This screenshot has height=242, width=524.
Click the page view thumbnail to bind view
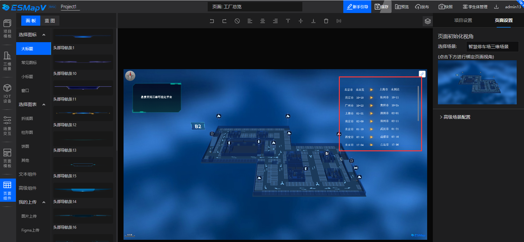(477, 82)
